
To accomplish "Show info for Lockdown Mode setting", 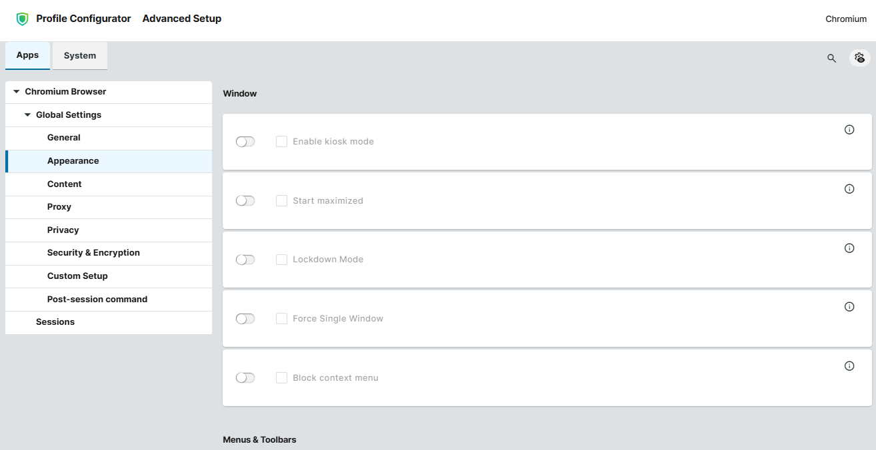I will click(849, 248).
